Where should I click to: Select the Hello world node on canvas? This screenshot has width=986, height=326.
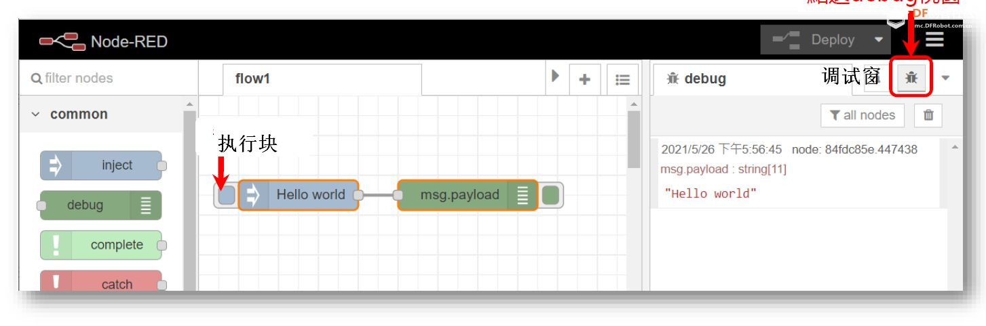(x=299, y=195)
